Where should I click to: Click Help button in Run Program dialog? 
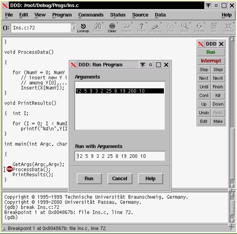click(x=150, y=179)
